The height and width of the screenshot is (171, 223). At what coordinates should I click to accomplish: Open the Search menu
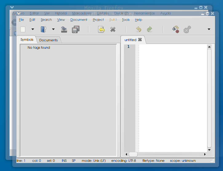pos(46,20)
